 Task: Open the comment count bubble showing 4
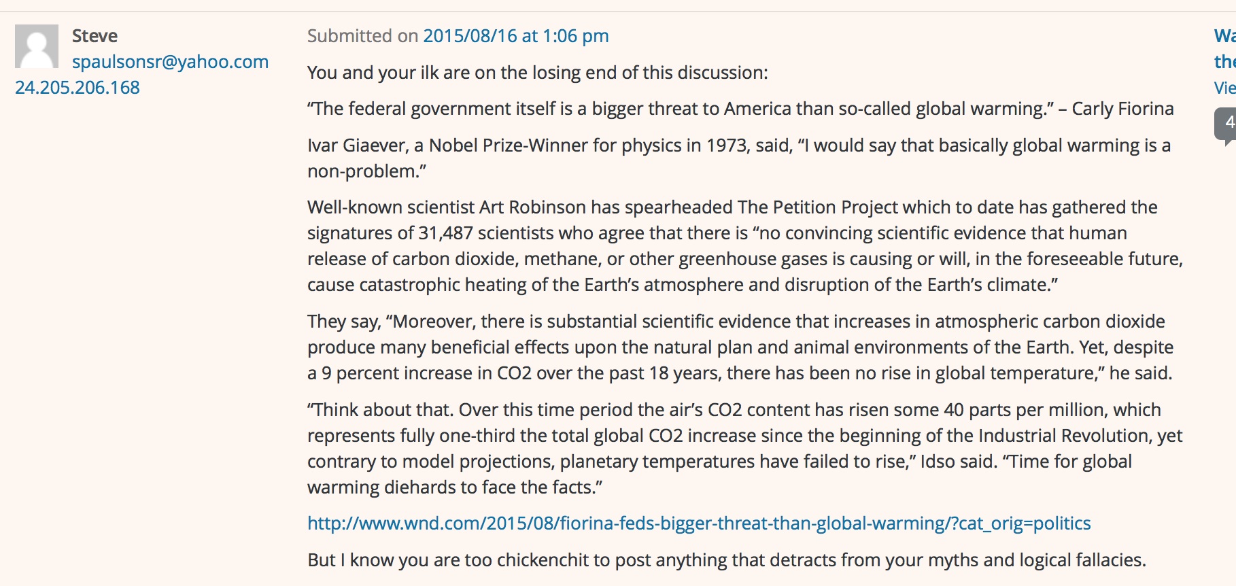pos(1226,124)
